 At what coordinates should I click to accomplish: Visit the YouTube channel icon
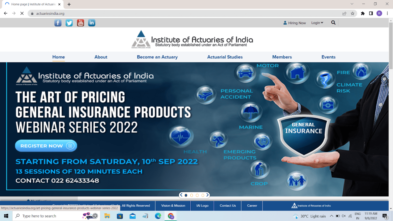tap(80, 23)
